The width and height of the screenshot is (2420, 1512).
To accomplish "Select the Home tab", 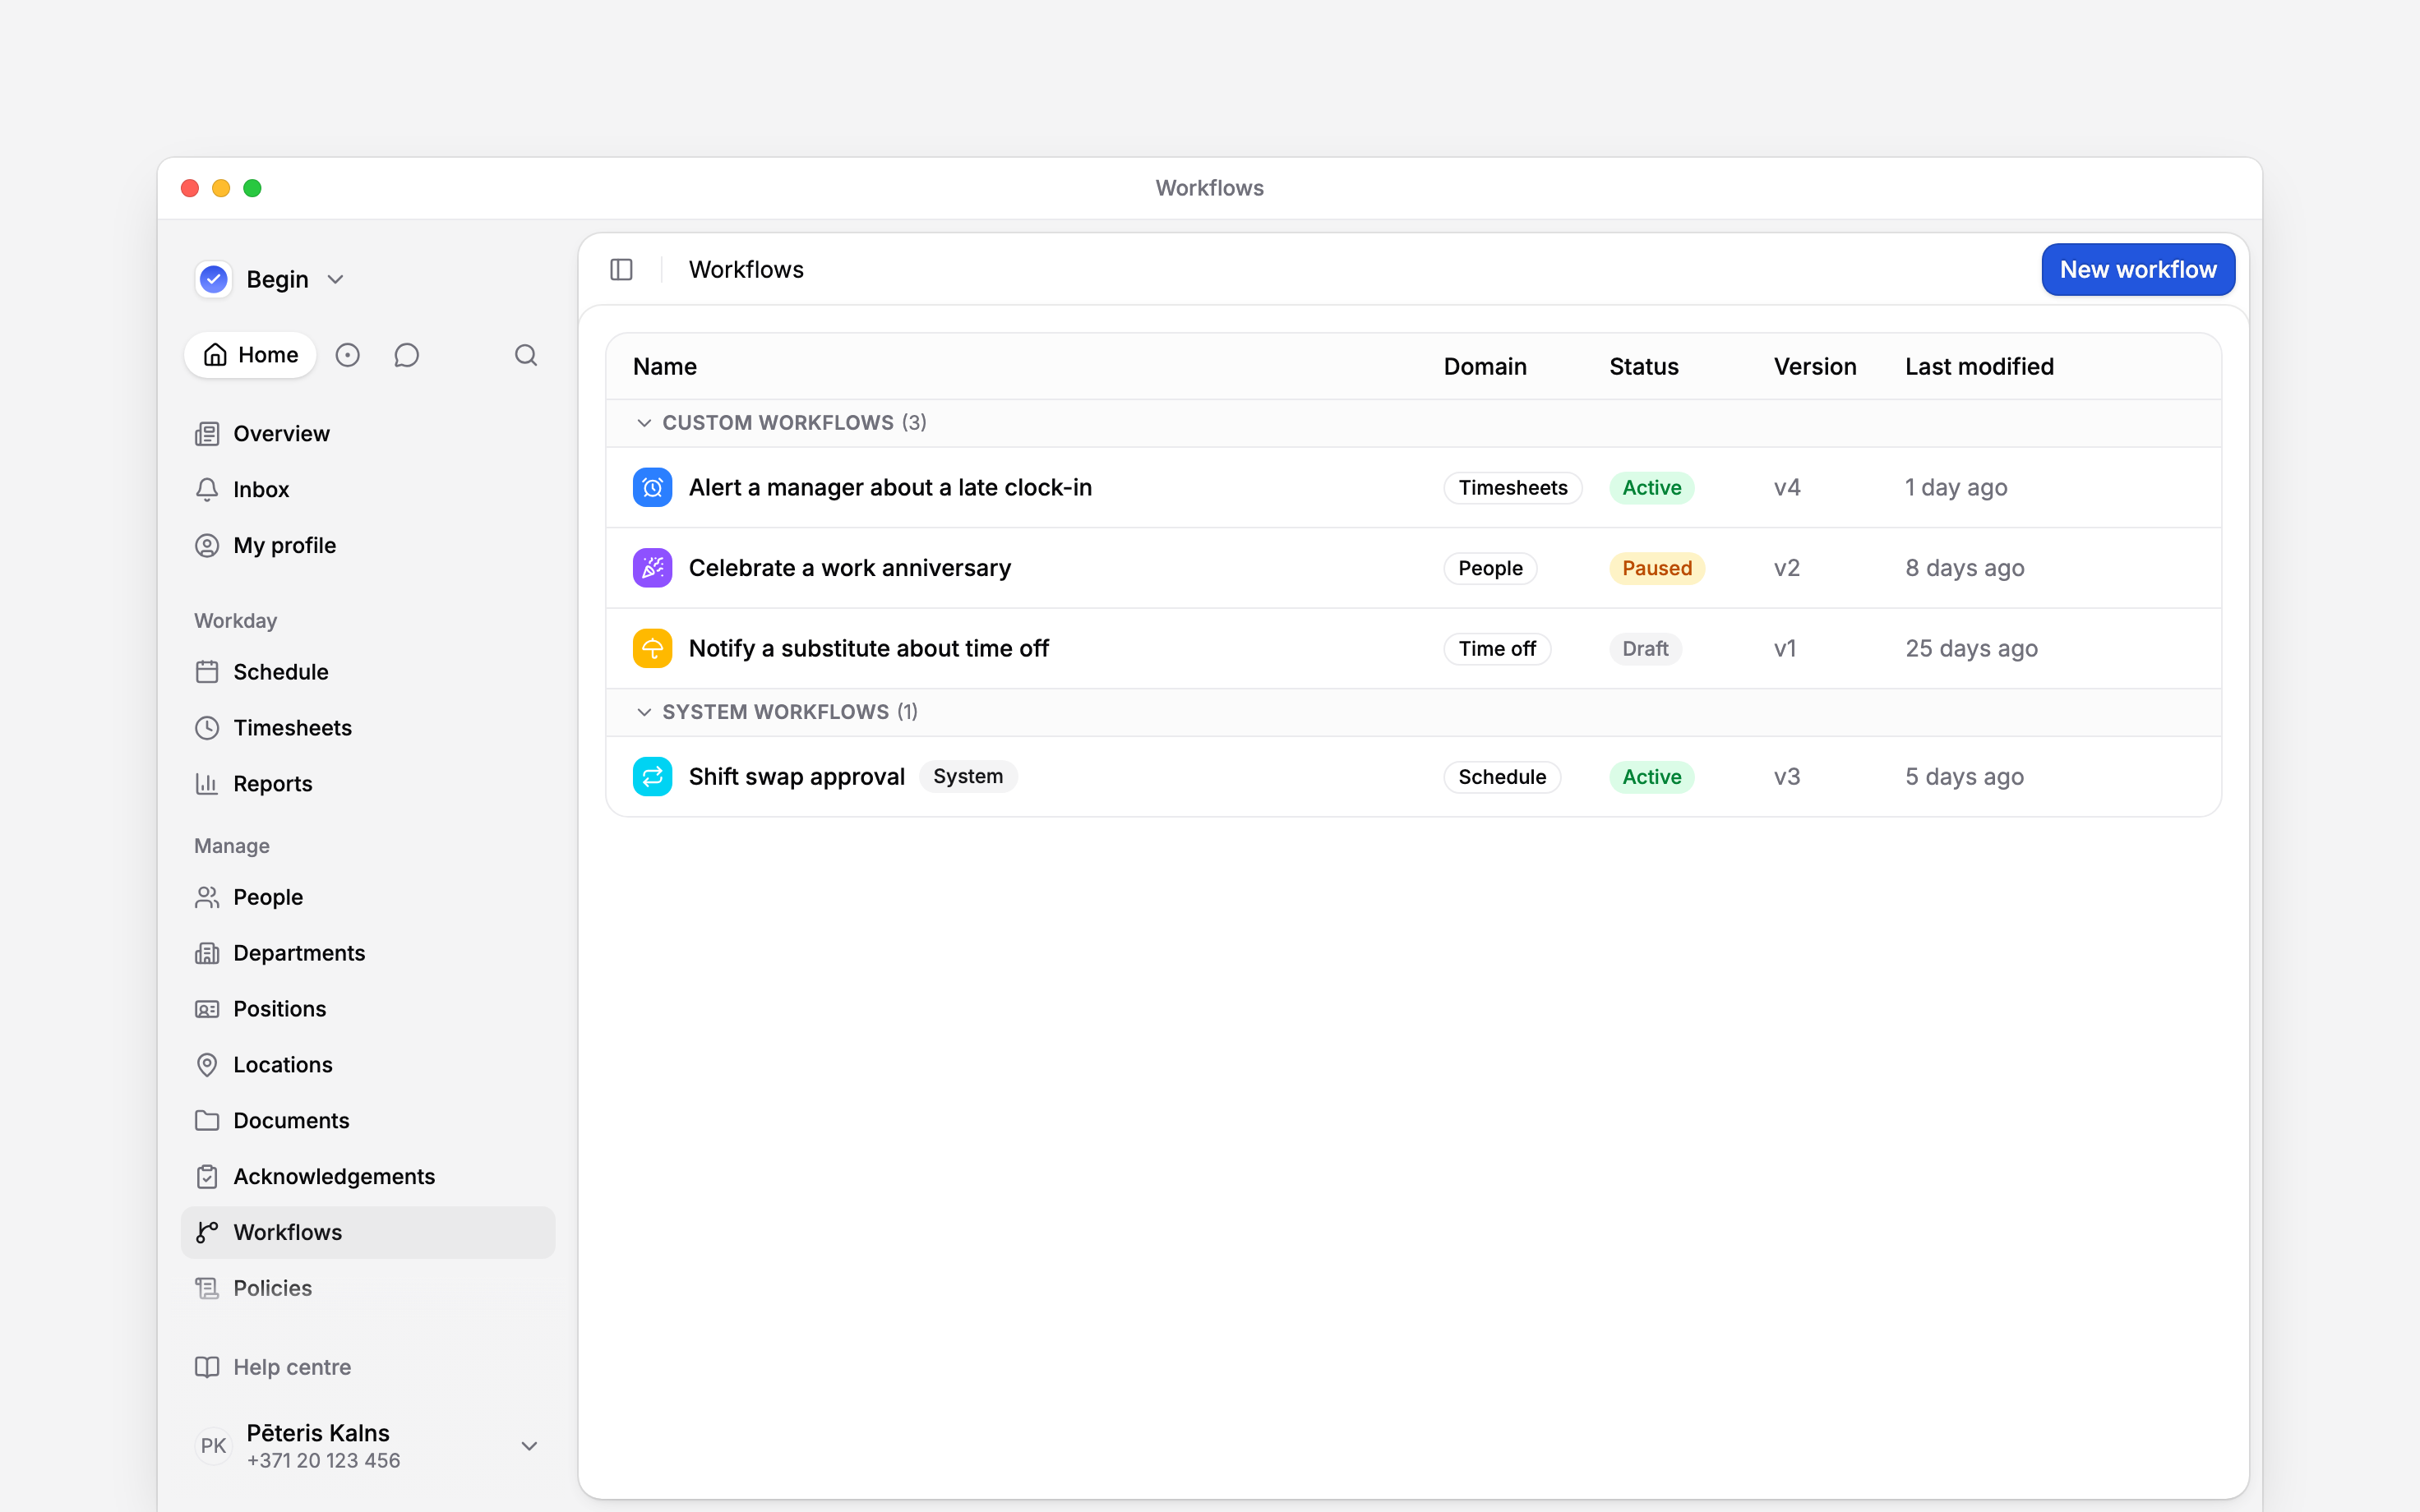I will (250, 355).
